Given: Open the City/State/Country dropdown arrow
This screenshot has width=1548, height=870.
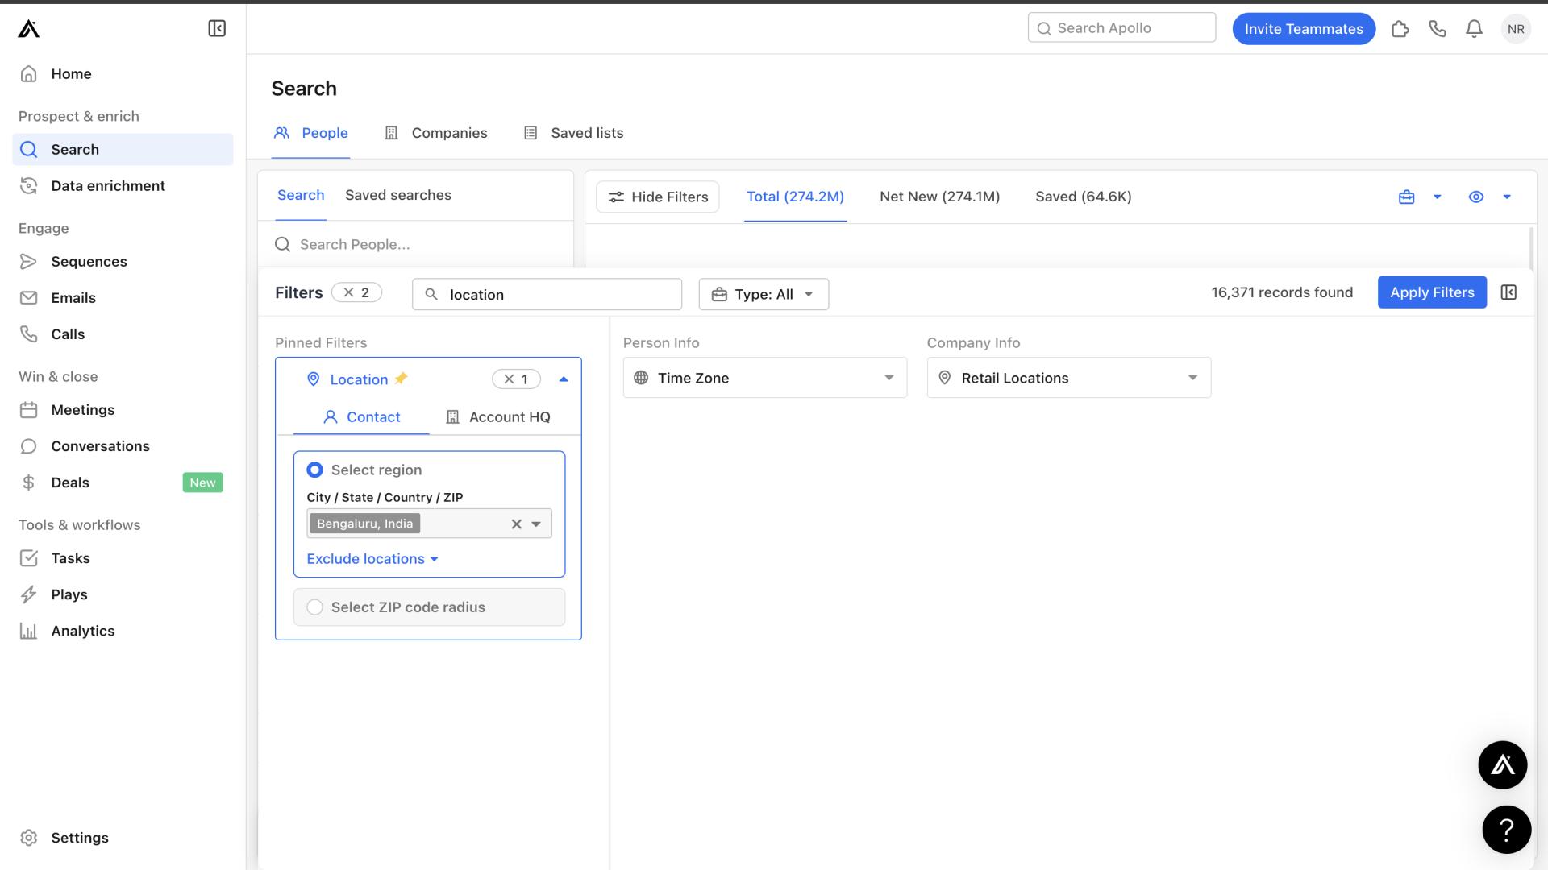Looking at the screenshot, I should (x=536, y=524).
